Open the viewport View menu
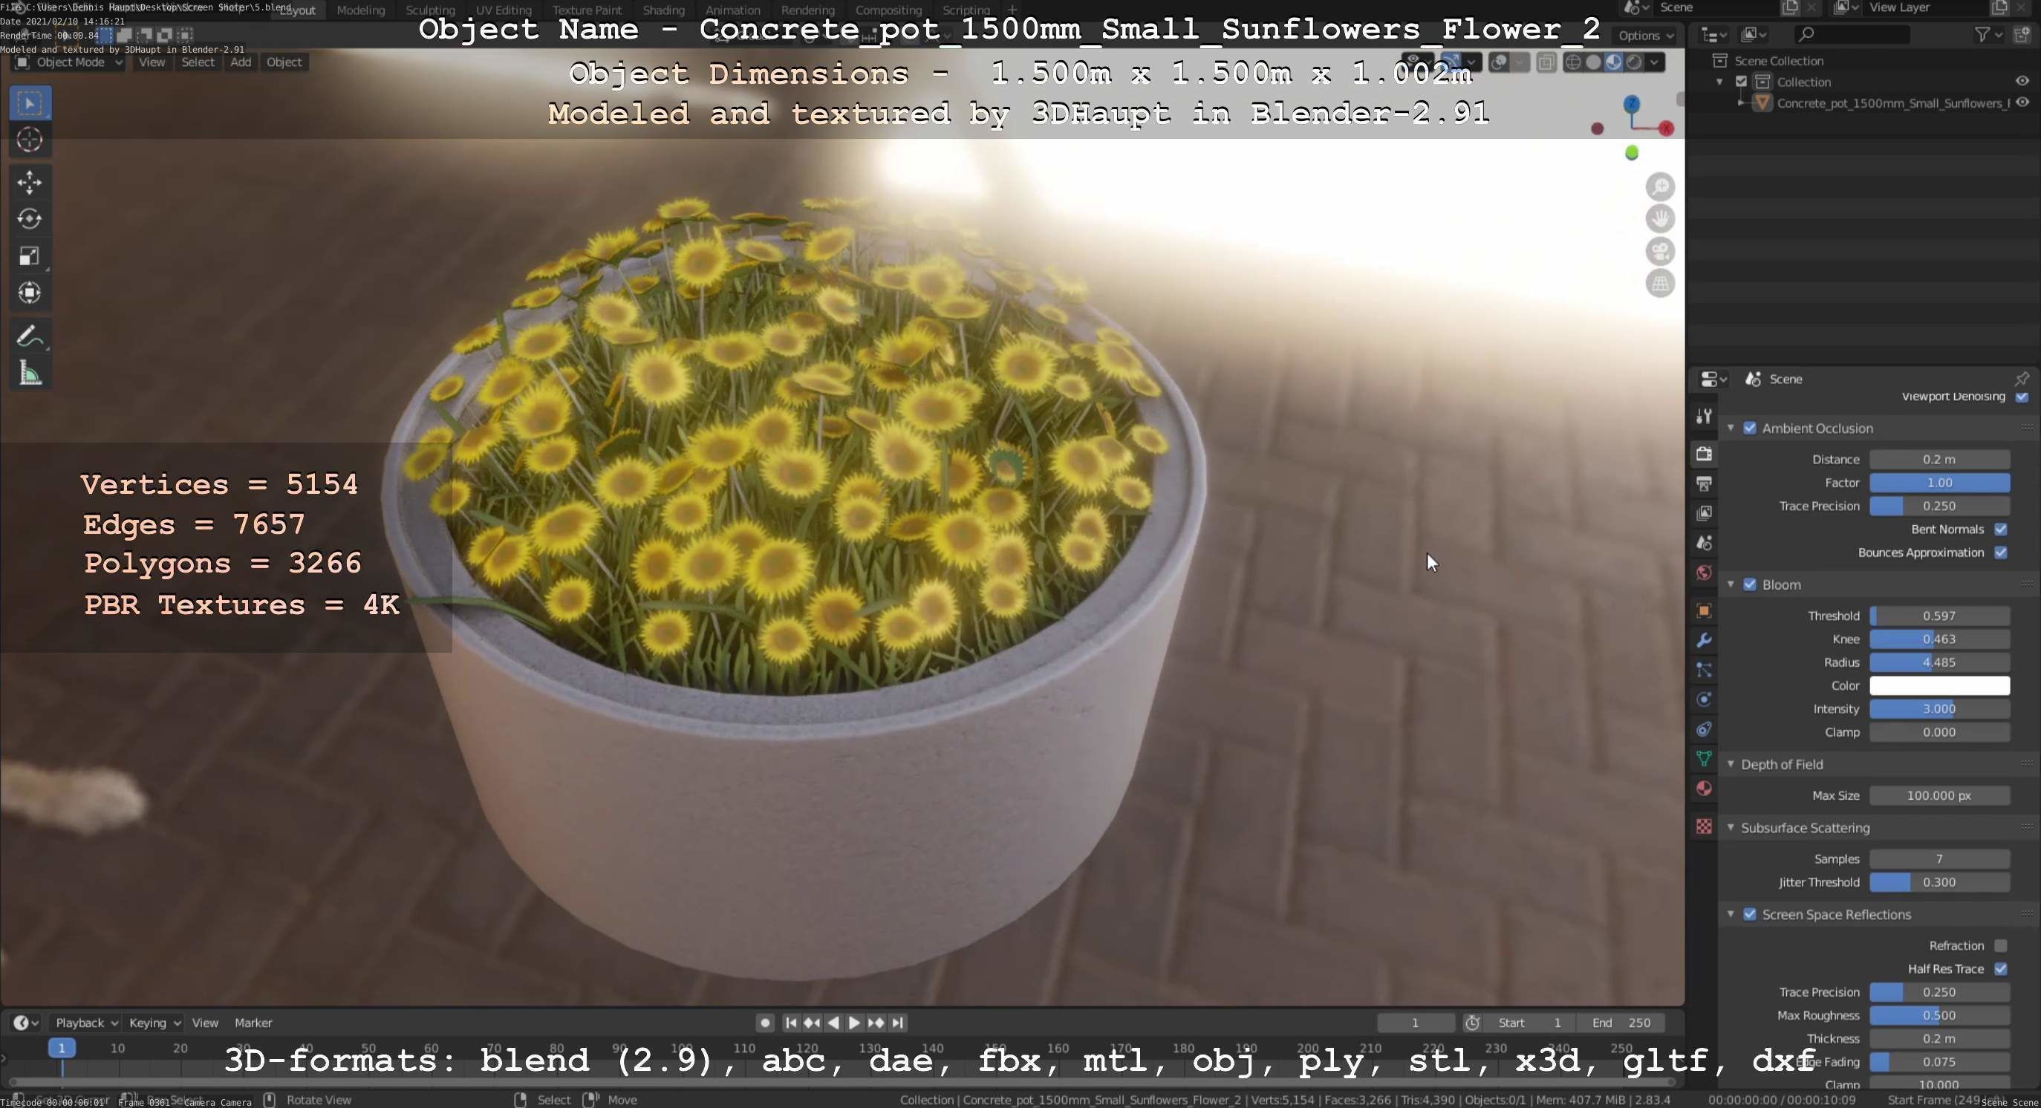2041x1108 pixels. 152,62
